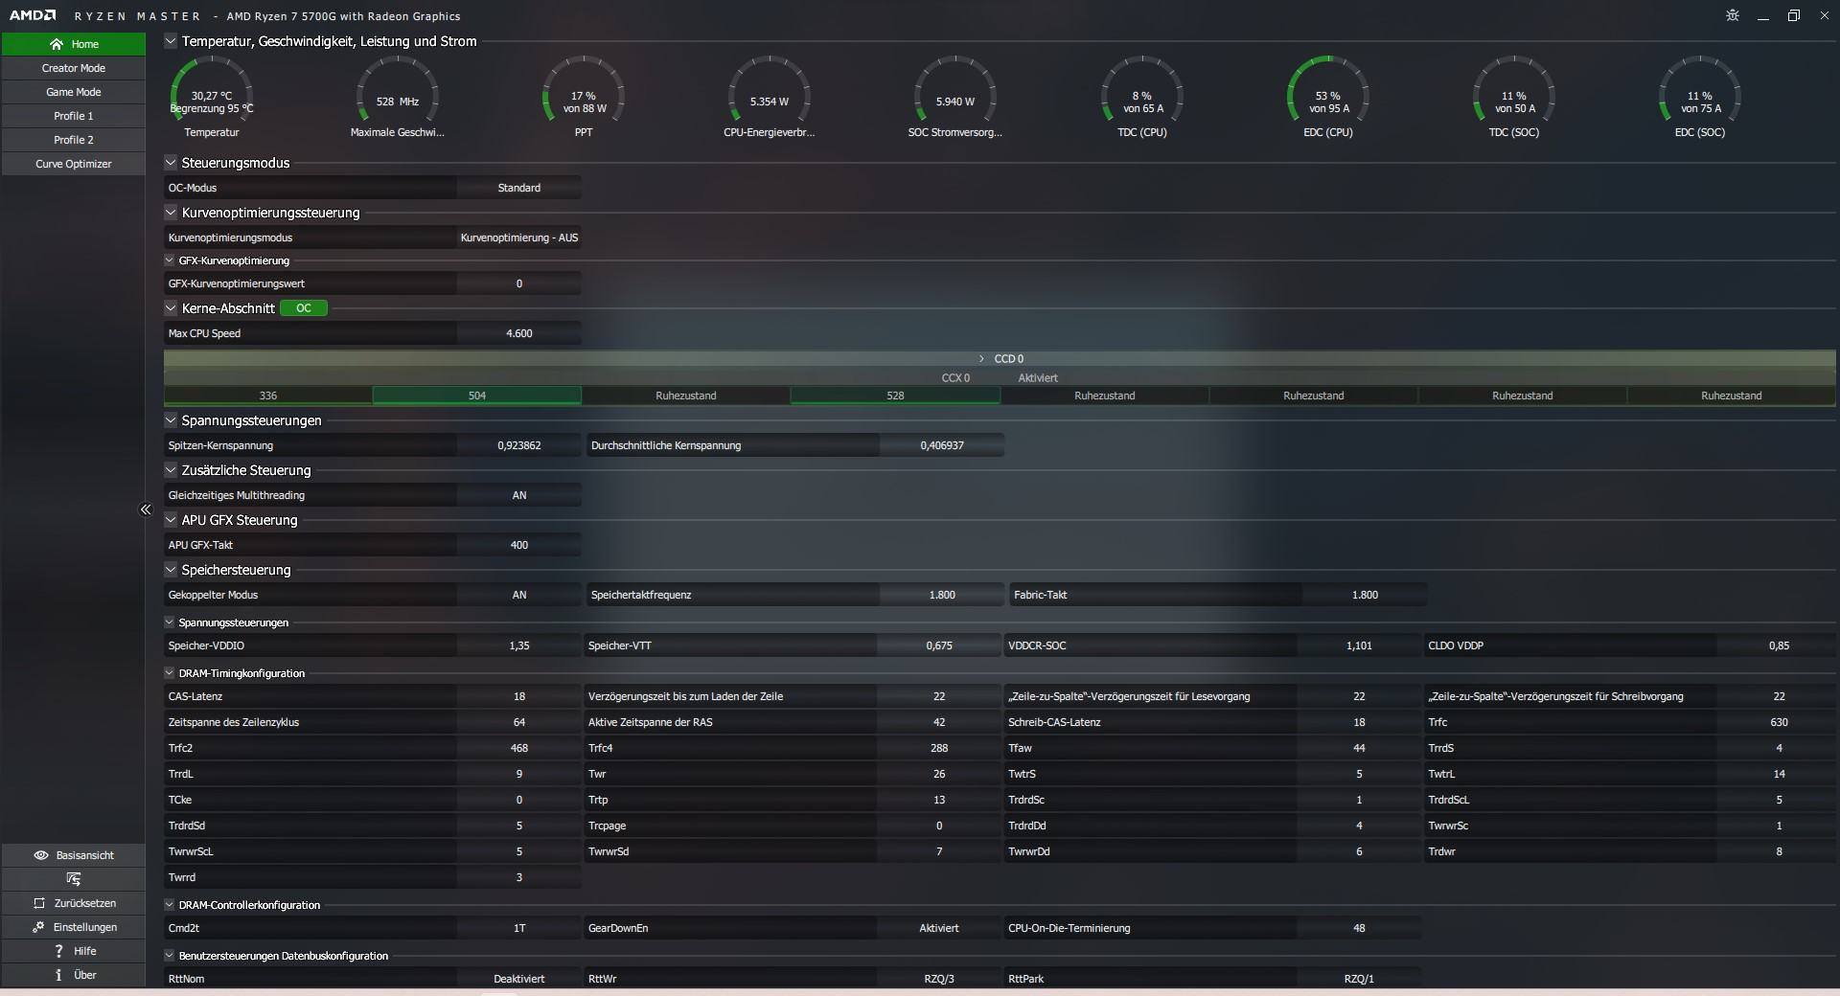Viewport: 1840px width, 996px height.
Task: Collapse the GFX-Kurvenoptimierung subsection
Action: [170, 260]
